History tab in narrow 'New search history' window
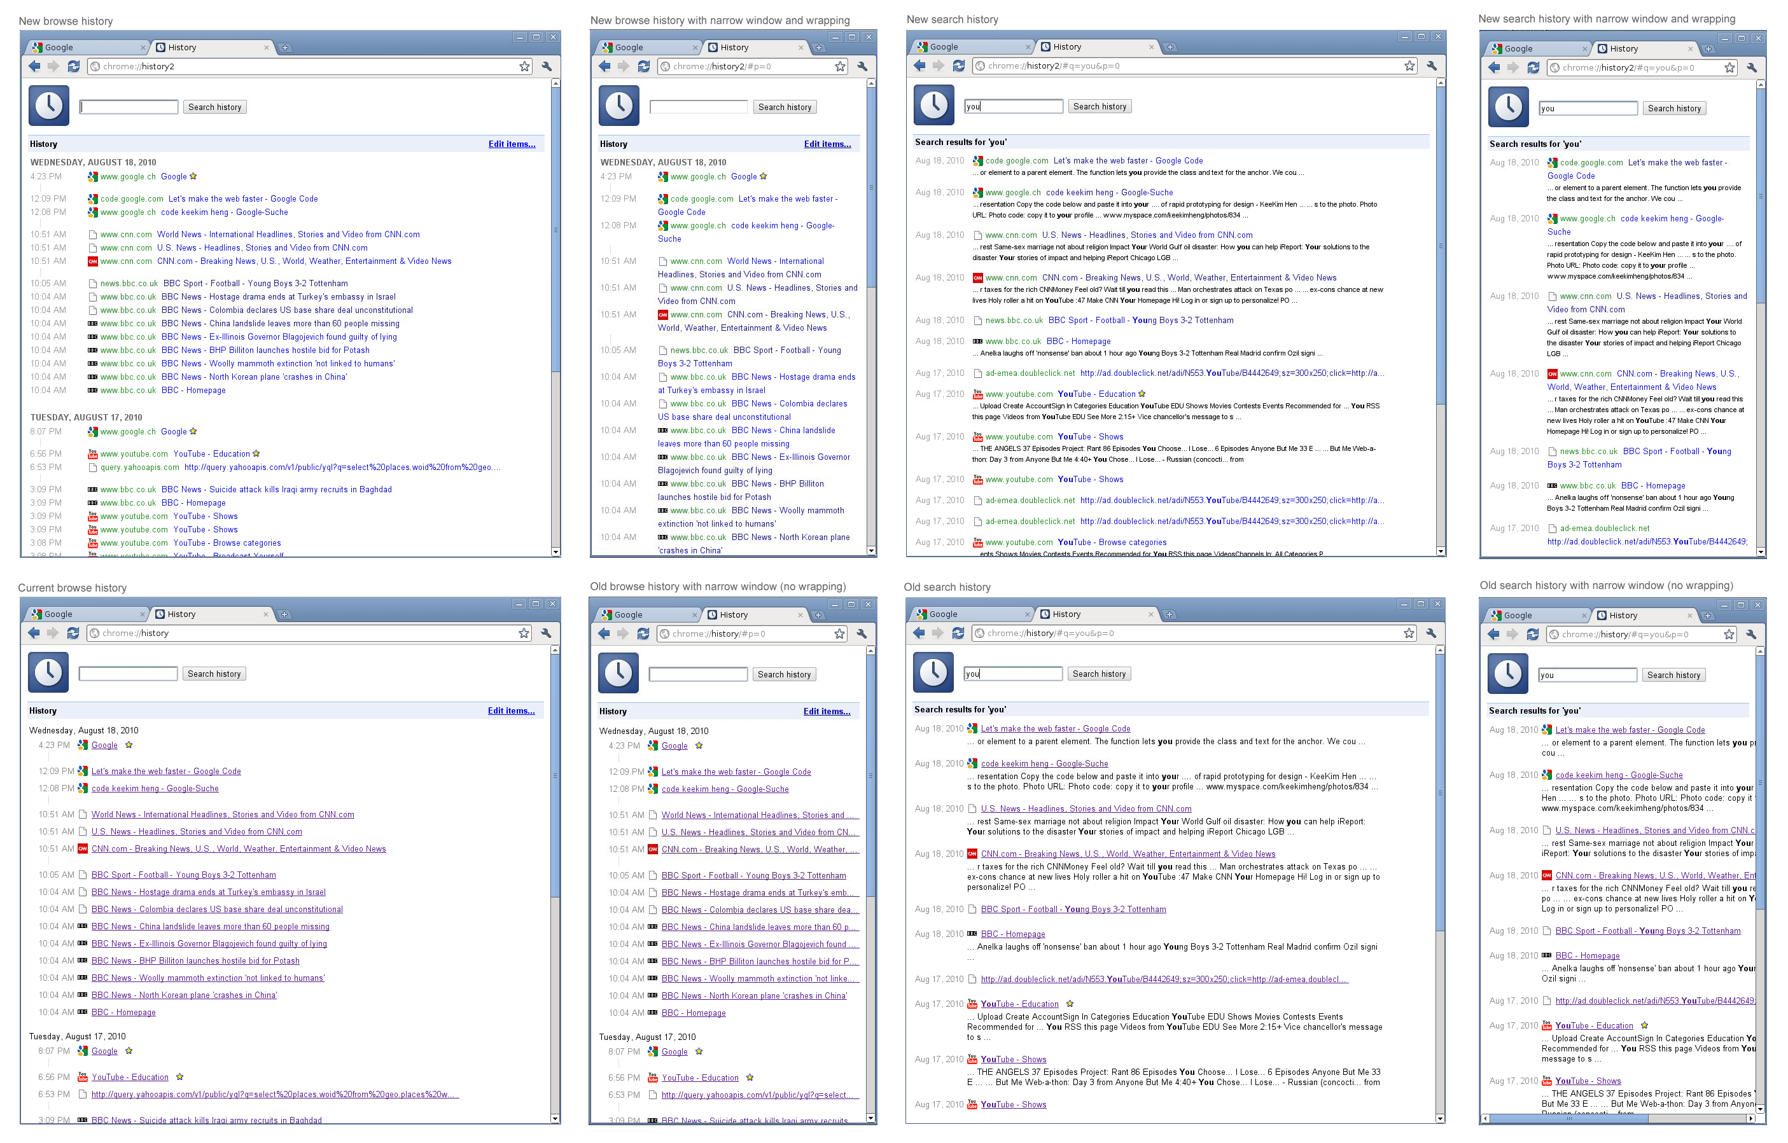The width and height of the screenshot is (1788, 1143). point(1647,49)
